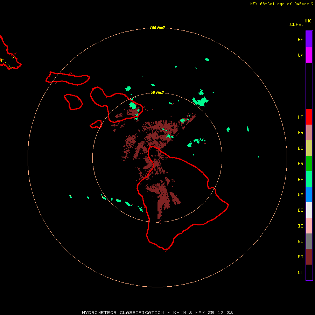Click the GR legend label
The width and height of the screenshot is (315, 315).
tap(300, 133)
